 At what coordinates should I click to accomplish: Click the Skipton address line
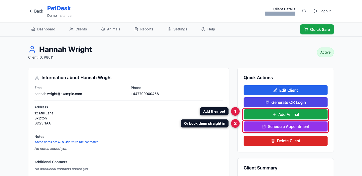click(40, 118)
